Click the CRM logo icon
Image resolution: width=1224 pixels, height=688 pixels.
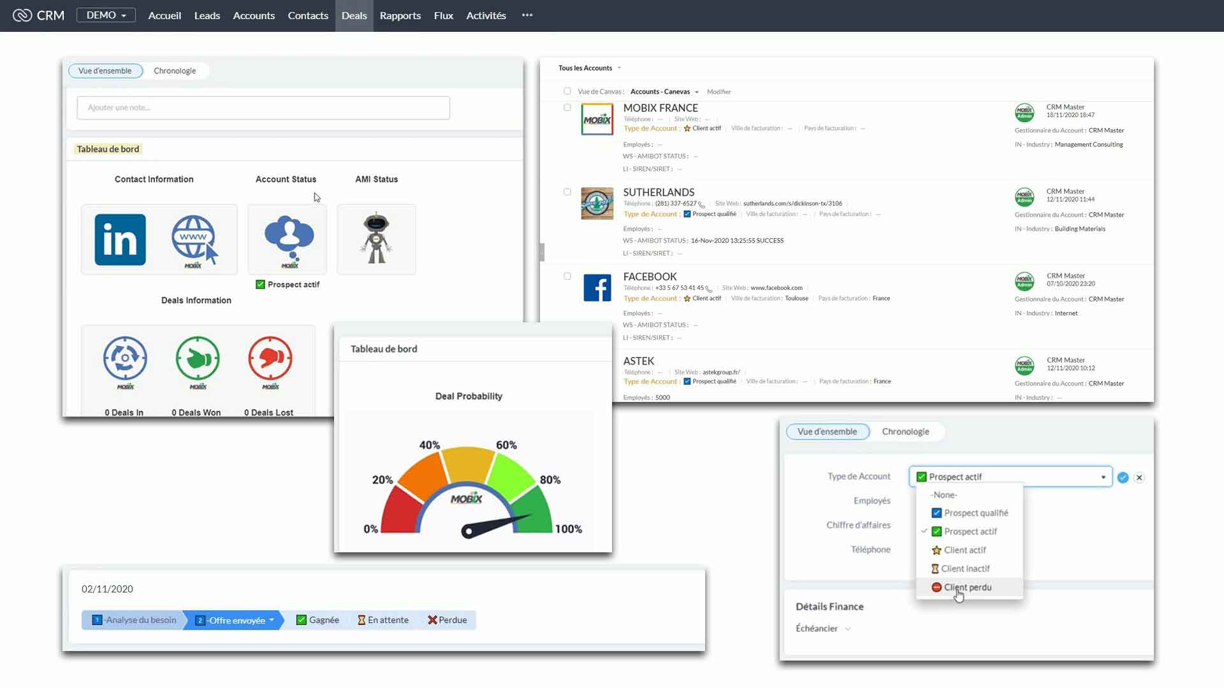[x=22, y=15]
